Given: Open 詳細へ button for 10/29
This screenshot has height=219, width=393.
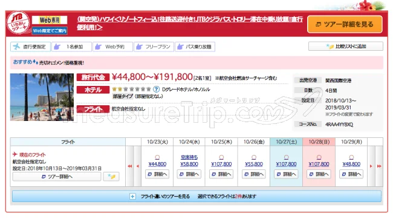Looking at the screenshot, I should coord(351,174).
